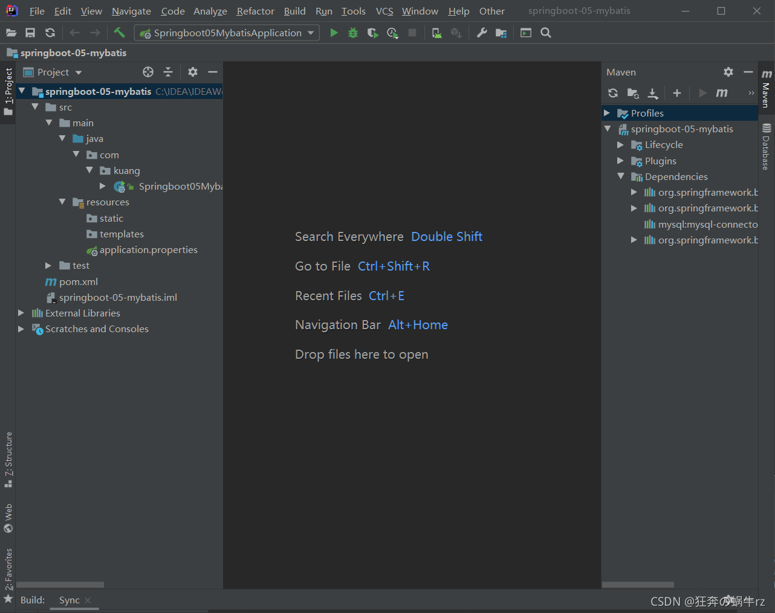Image resolution: width=775 pixels, height=613 pixels.
Task: Open the Web side tool tab
Action: click(x=8, y=518)
